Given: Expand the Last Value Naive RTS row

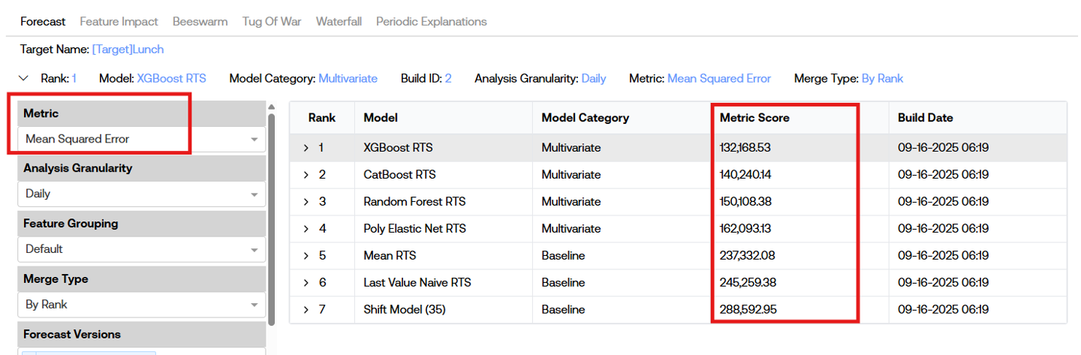Looking at the screenshot, I should pyautogui.click(x=306, y=283).
